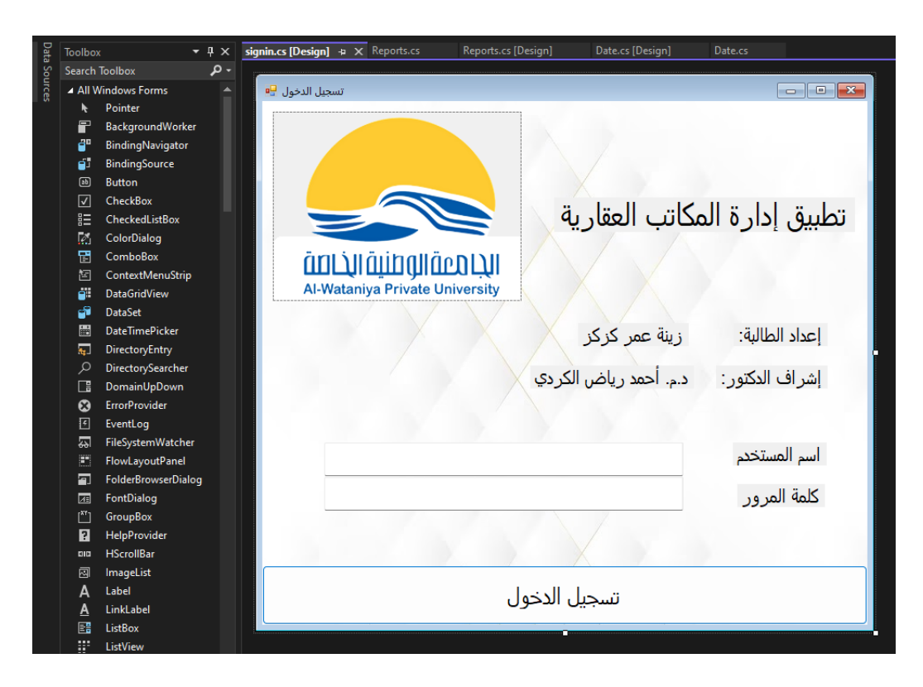Open the Date.cs tab
The width and height of the screenshot is (923, 687).
coord(731,50)
